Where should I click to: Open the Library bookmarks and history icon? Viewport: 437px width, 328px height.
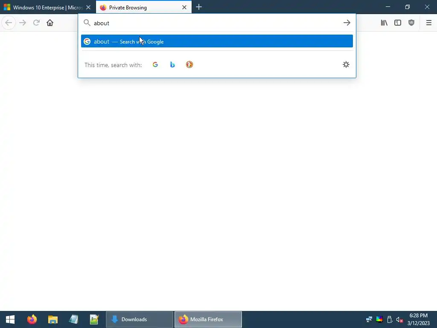coord(384,23)
